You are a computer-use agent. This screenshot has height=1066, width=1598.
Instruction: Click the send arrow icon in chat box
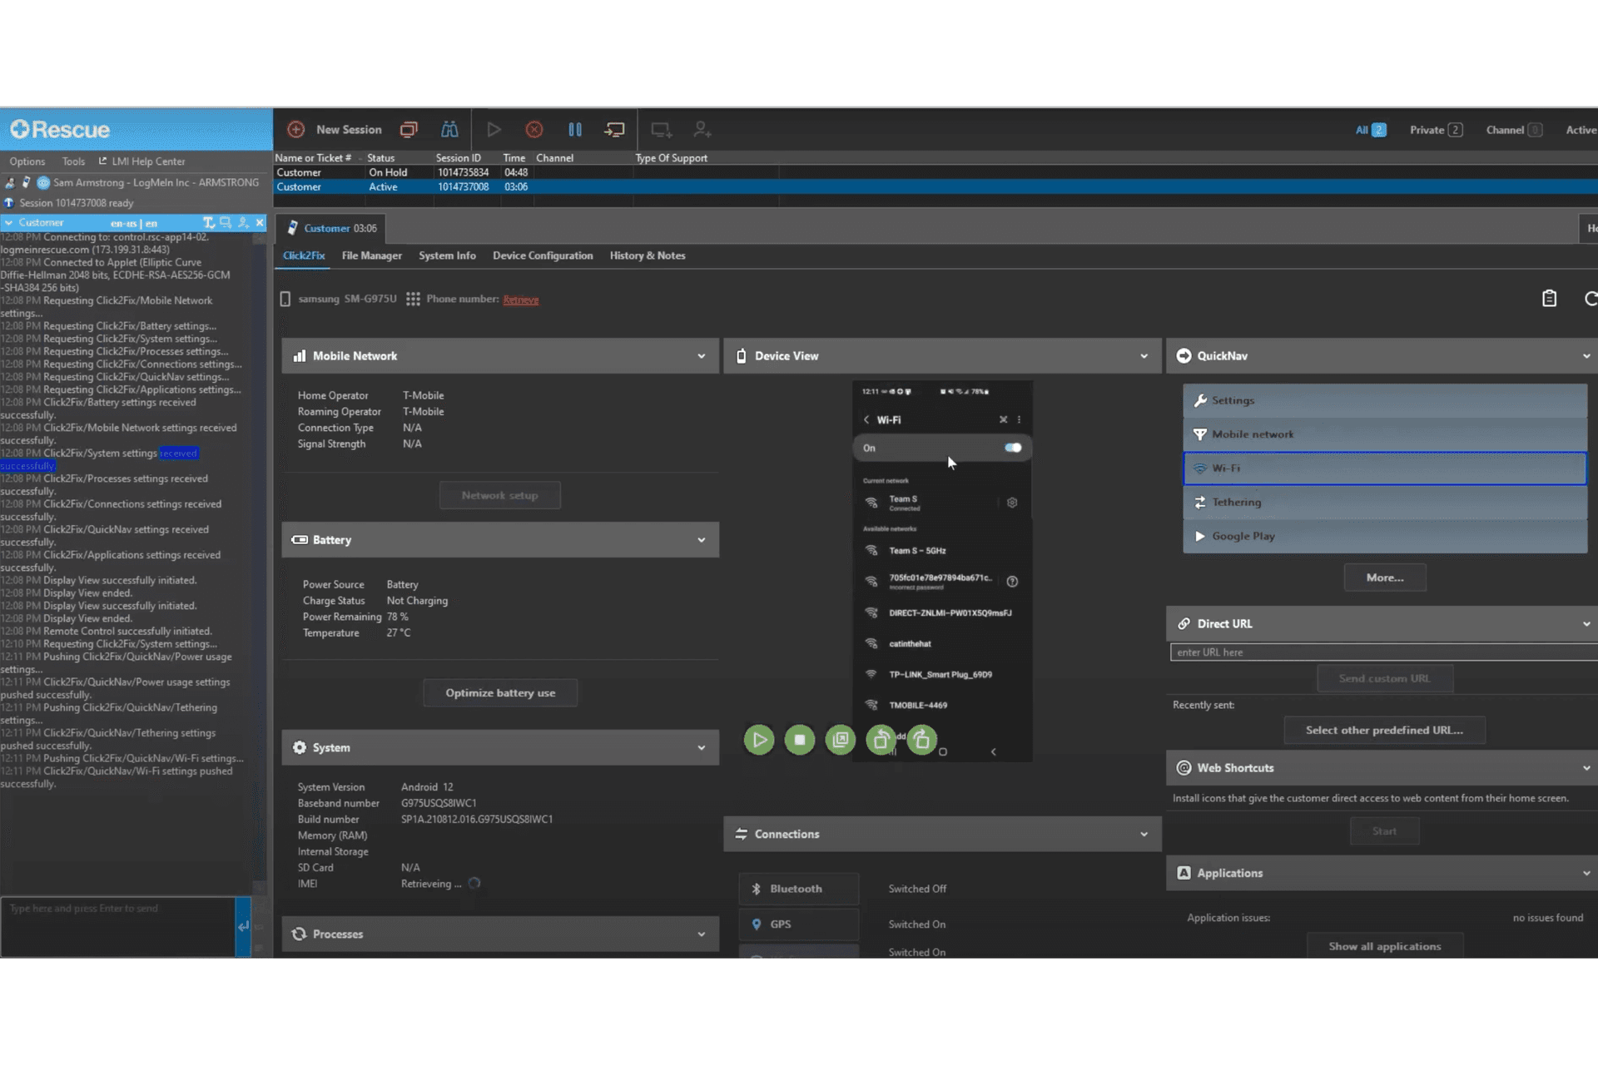[243, 926]
